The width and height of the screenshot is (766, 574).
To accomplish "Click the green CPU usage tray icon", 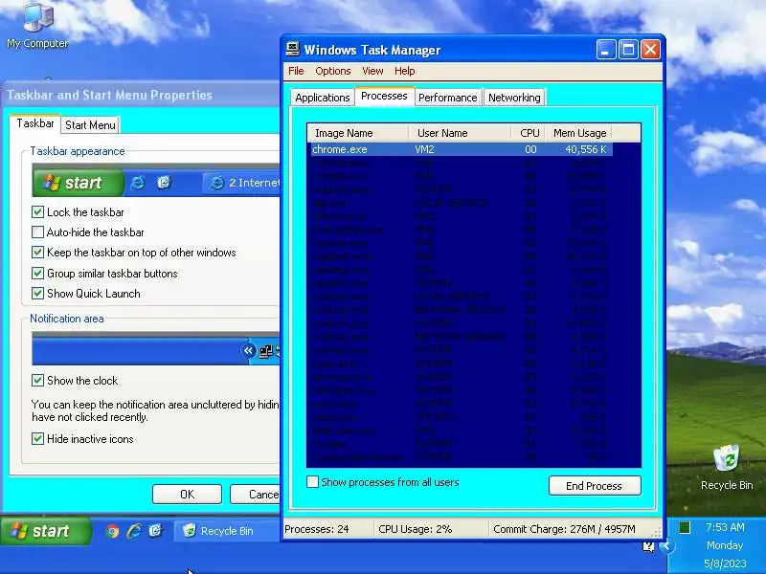I will pos(685,527).
